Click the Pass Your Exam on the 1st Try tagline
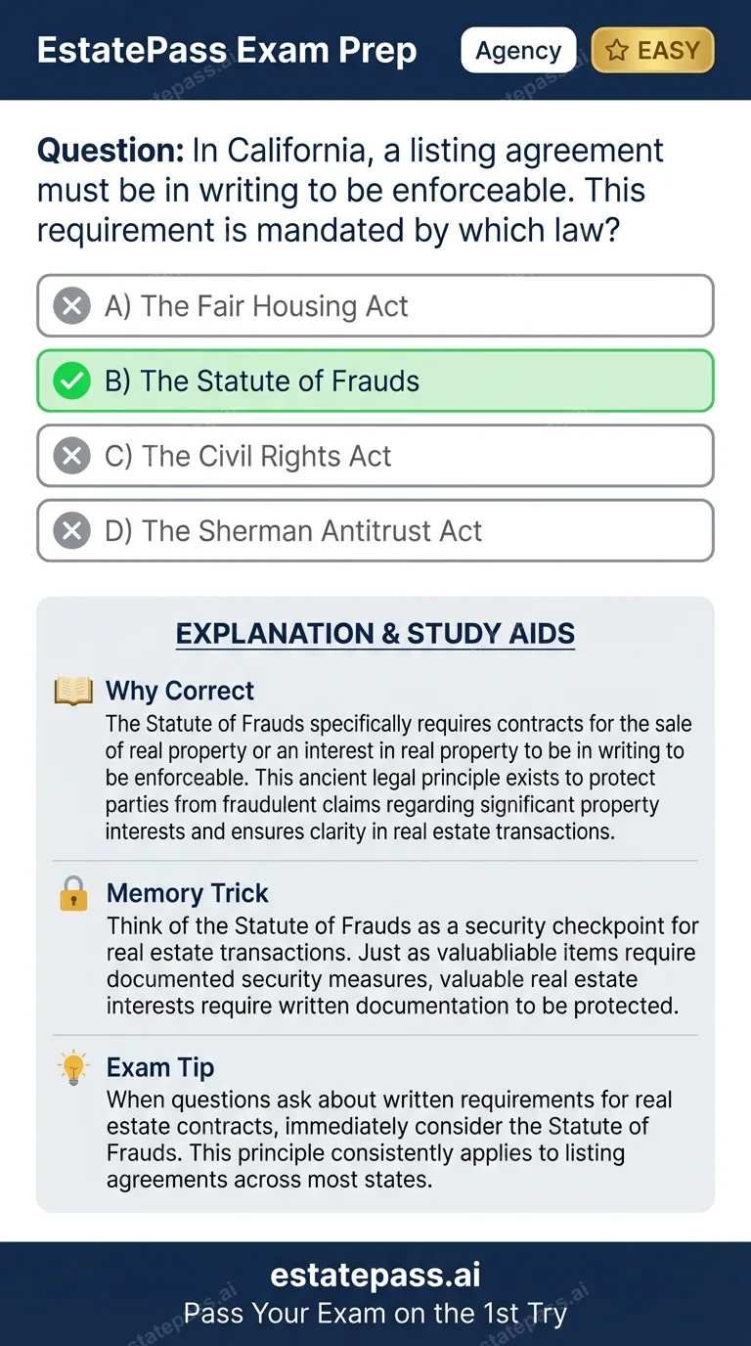This screenshot has width=751, height=1346. pyautogui.click(x=375, y=1313)
